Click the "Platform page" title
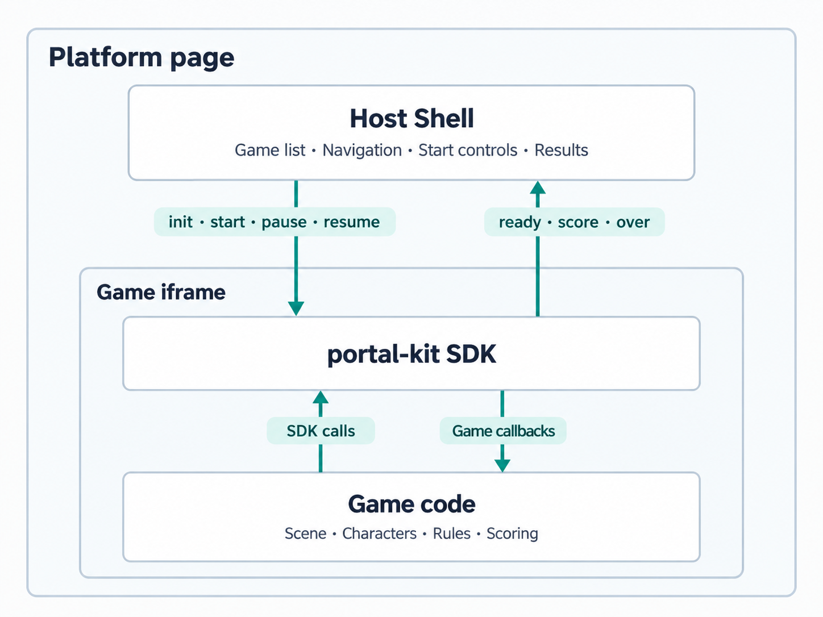The image size is (823, 617). [x=142, y=58]
